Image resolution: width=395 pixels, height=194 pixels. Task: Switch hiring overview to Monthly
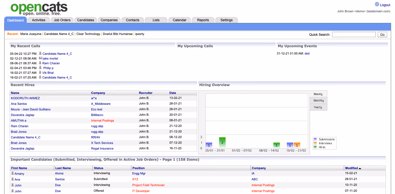[x=318, y=101]
